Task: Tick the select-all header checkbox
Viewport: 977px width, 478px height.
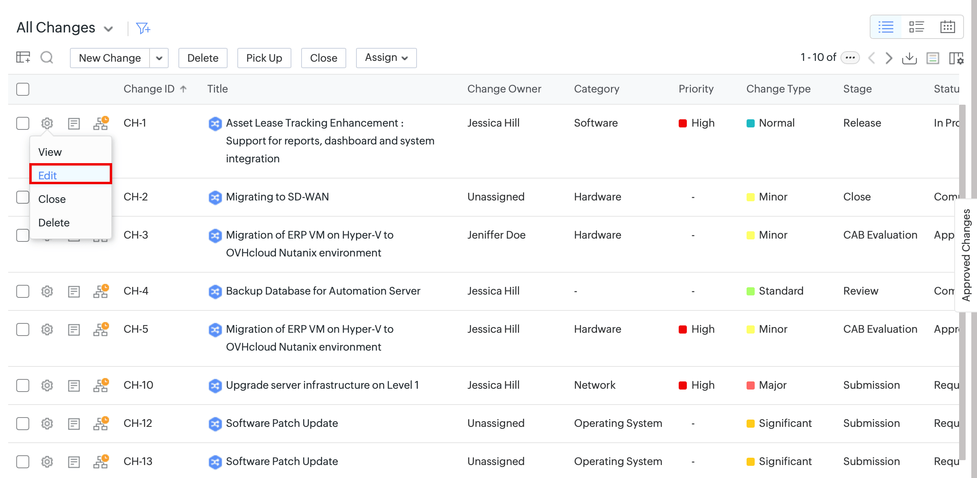Action: click(23, 89)
